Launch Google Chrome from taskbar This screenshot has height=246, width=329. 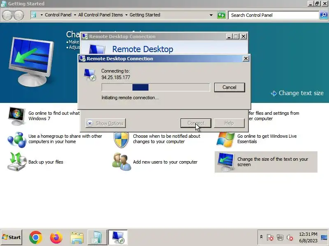35,238
